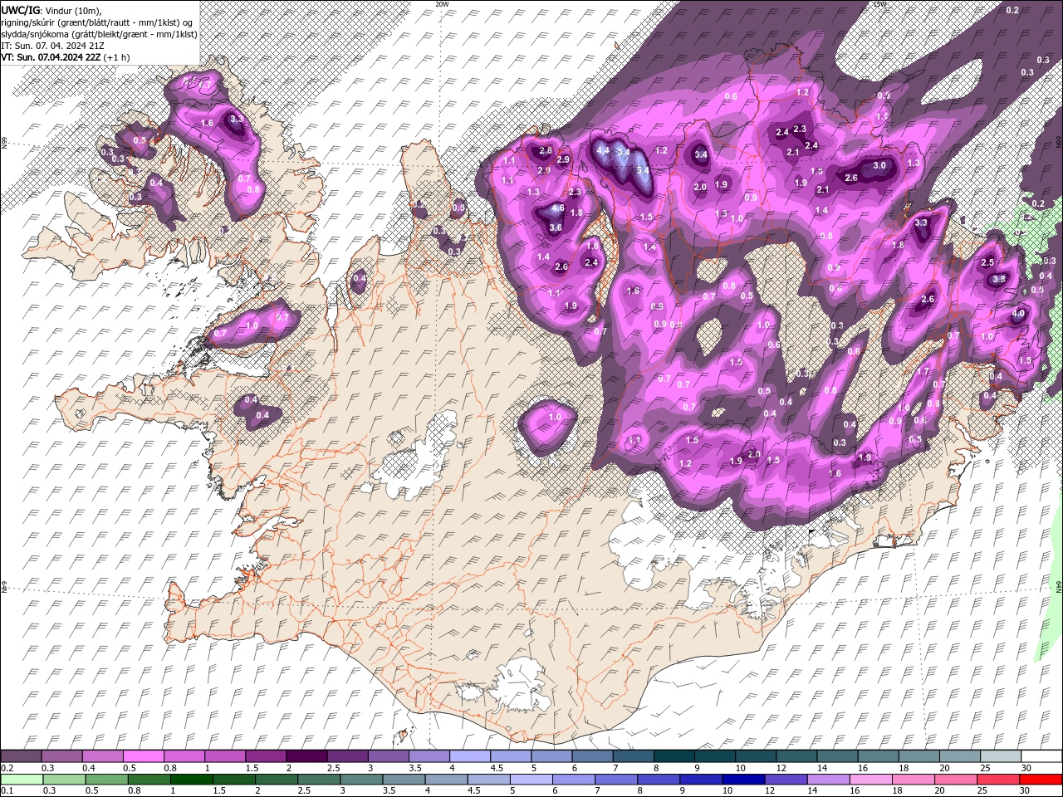This screenshot has height=797, width=1063.
Task: Click the pale green 0.1–0.3 rain legend swatch
Action: (22, 780)
